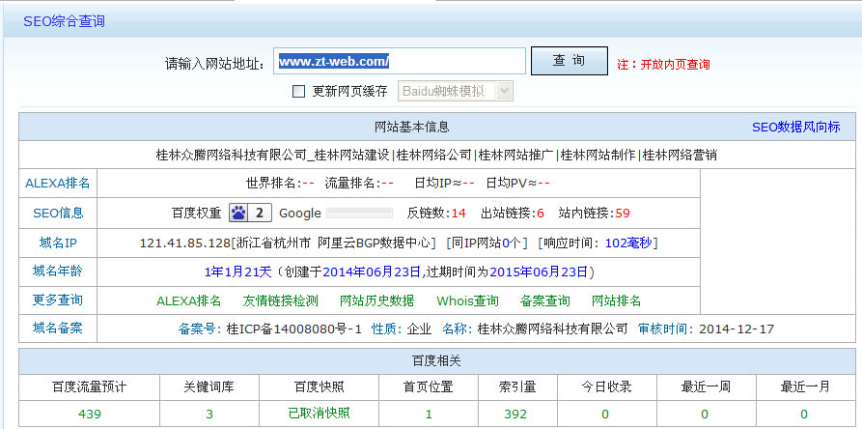The image size is (862, 429).
Task: Click the 关键词库 column header
Action: [209, 387]
